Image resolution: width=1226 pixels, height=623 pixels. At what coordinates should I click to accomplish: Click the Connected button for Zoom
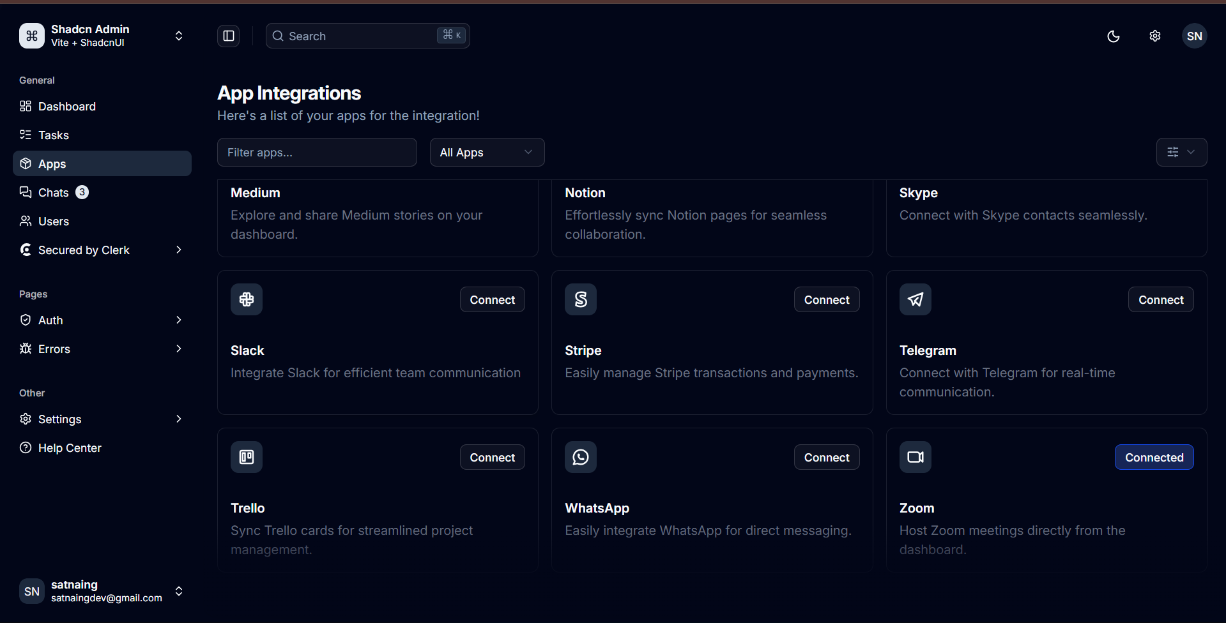click(1154, 458)
